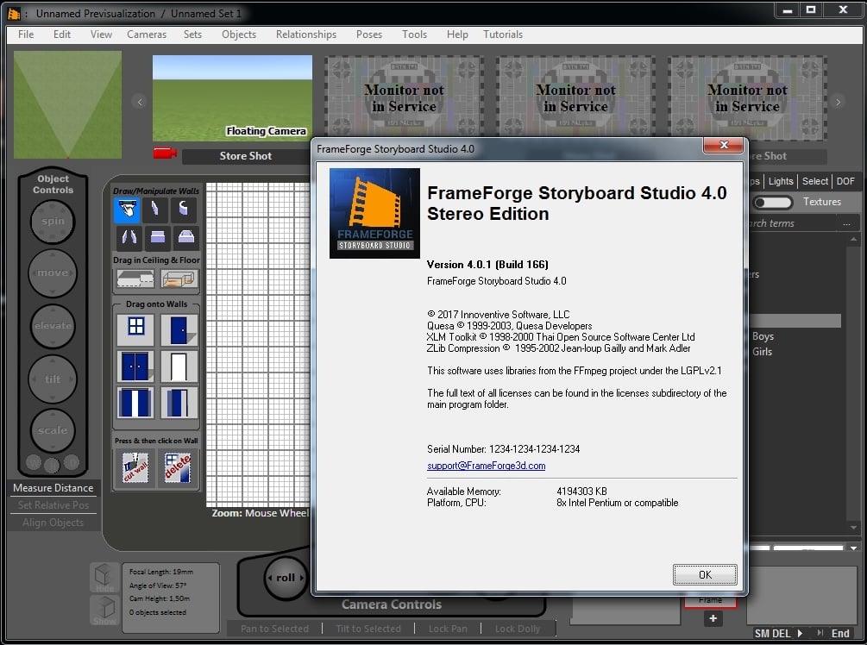The height and width of the screenshot is (645, 867).
Task: Switch to the Lights tab
Action: tap(780, 181)
